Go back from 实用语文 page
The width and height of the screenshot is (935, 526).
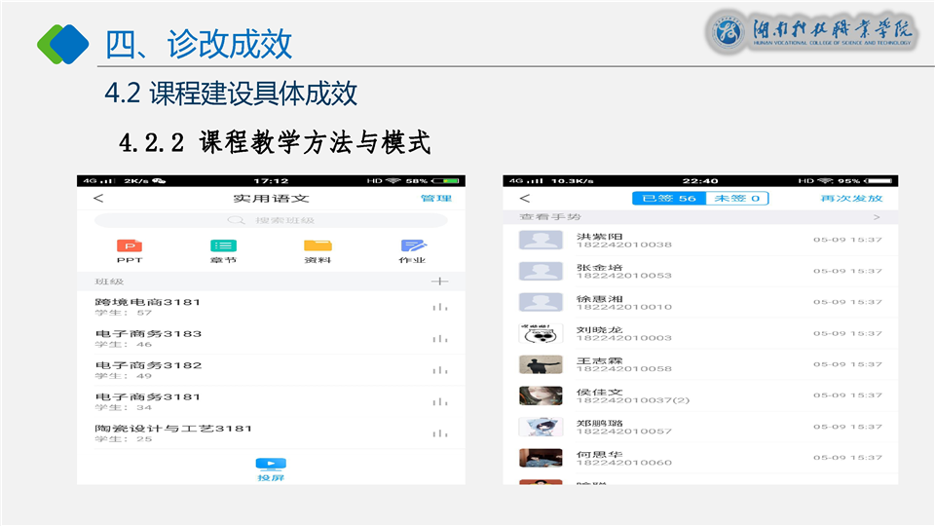(97, 199)
